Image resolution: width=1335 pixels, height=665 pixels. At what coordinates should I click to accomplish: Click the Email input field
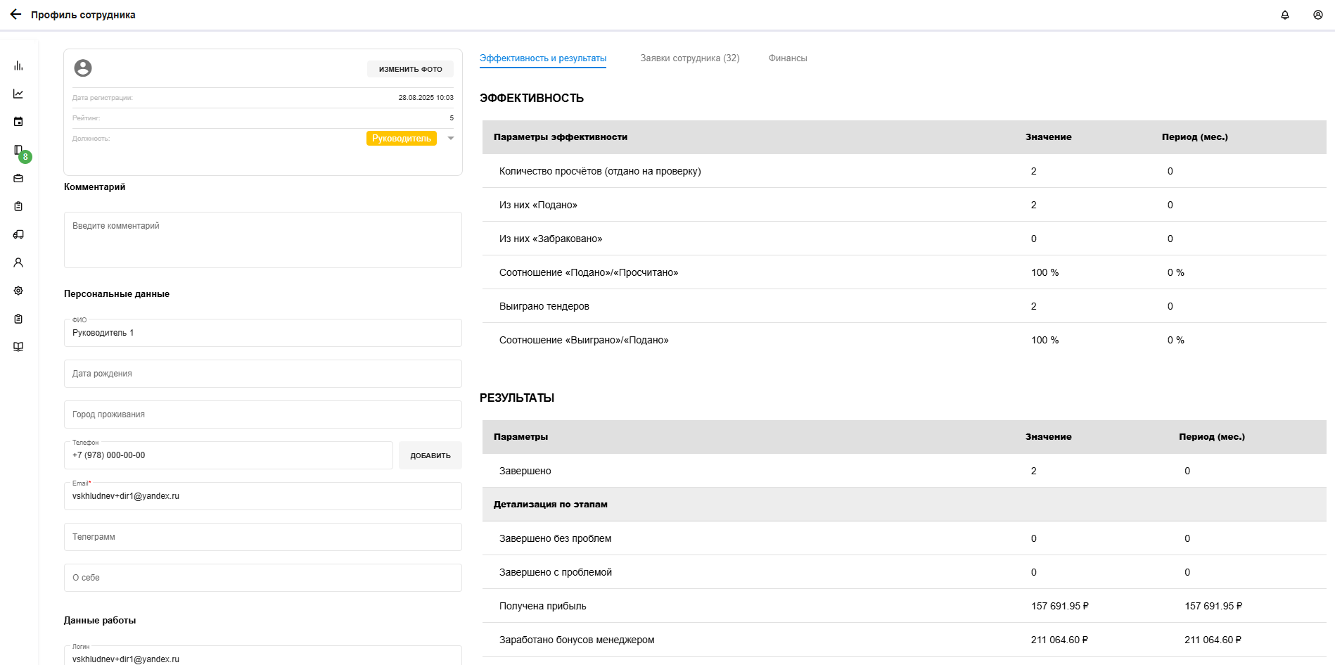tap(263, 496)
